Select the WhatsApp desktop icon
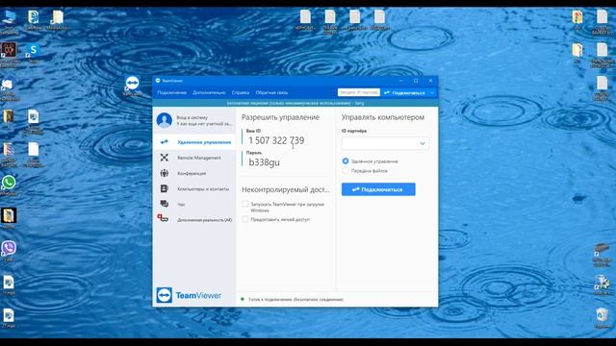This screenshot has width=616, height=346. [9, 185]
